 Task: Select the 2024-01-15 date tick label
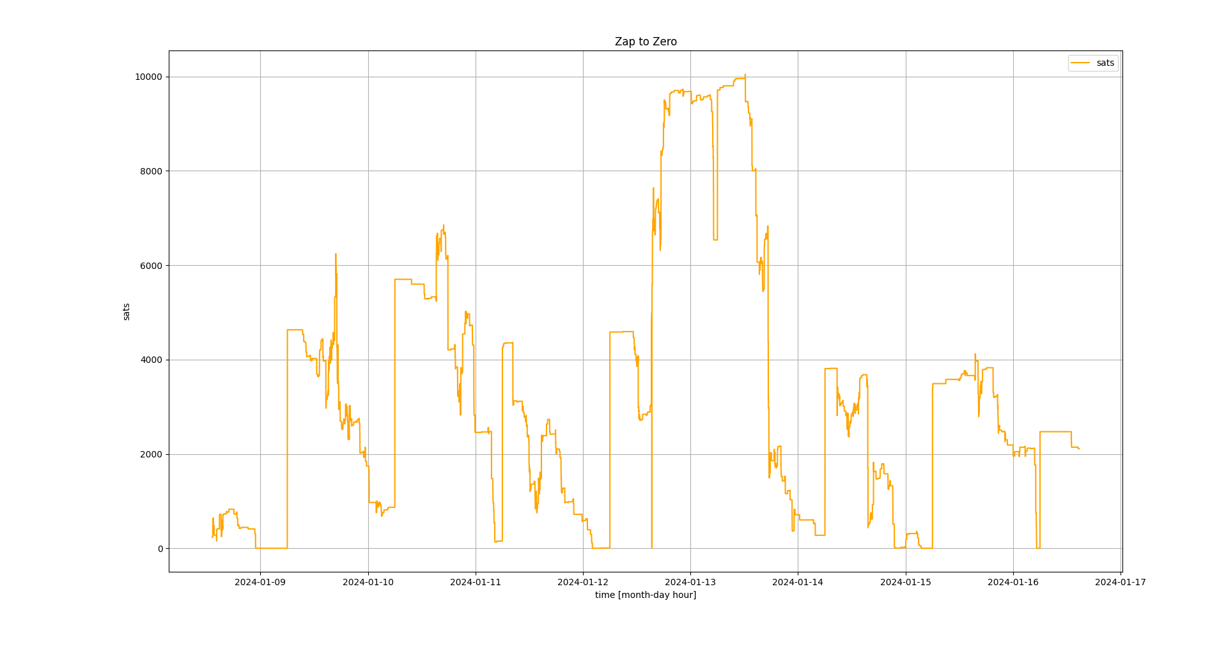tap(905, 582)
